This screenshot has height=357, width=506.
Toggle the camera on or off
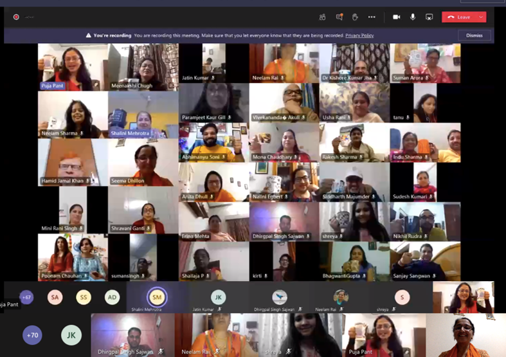396,17
